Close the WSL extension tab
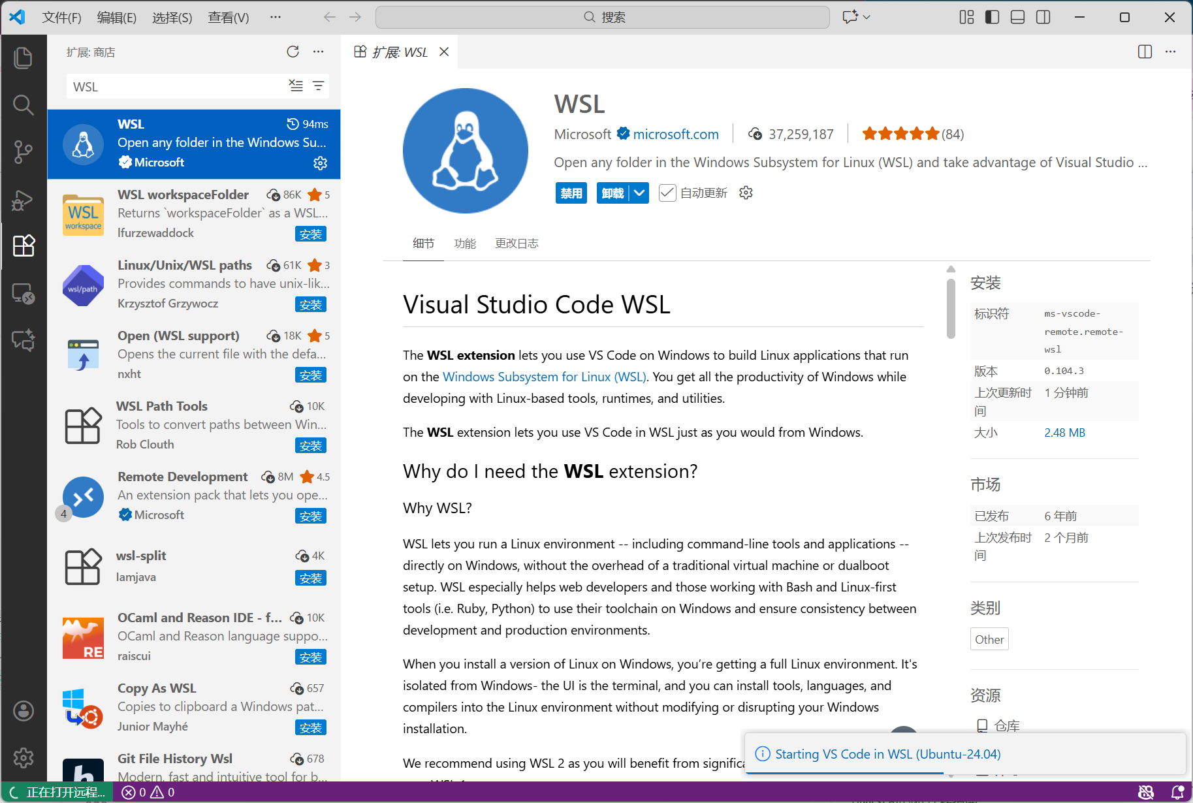The image size is (1193, 803). [444, 52]
